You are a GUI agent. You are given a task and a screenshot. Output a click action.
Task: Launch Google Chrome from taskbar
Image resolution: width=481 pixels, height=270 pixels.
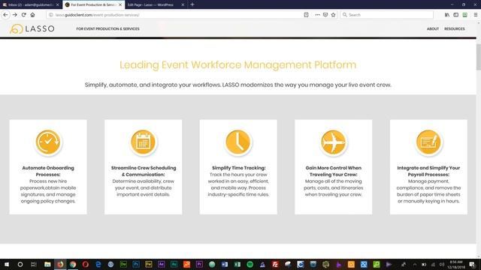(73, 264)
